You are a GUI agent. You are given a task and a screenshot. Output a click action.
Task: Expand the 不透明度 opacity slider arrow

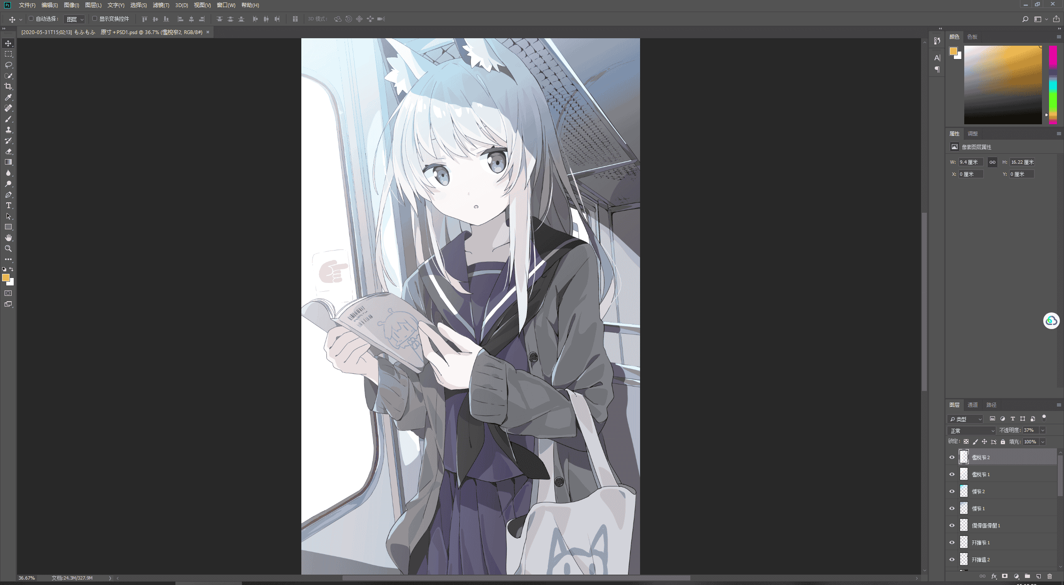[x=1043, y=430]
